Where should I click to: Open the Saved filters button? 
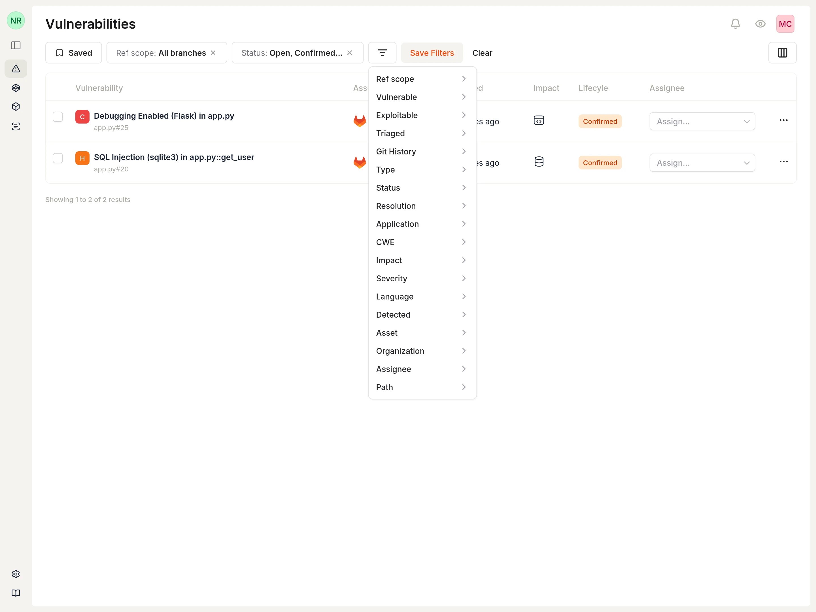point(73,53)
